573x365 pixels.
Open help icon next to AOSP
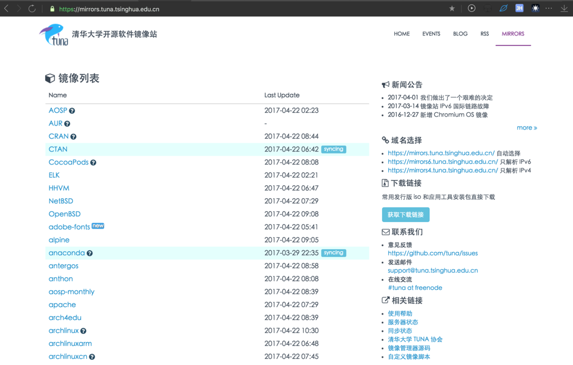click(72, 111)
